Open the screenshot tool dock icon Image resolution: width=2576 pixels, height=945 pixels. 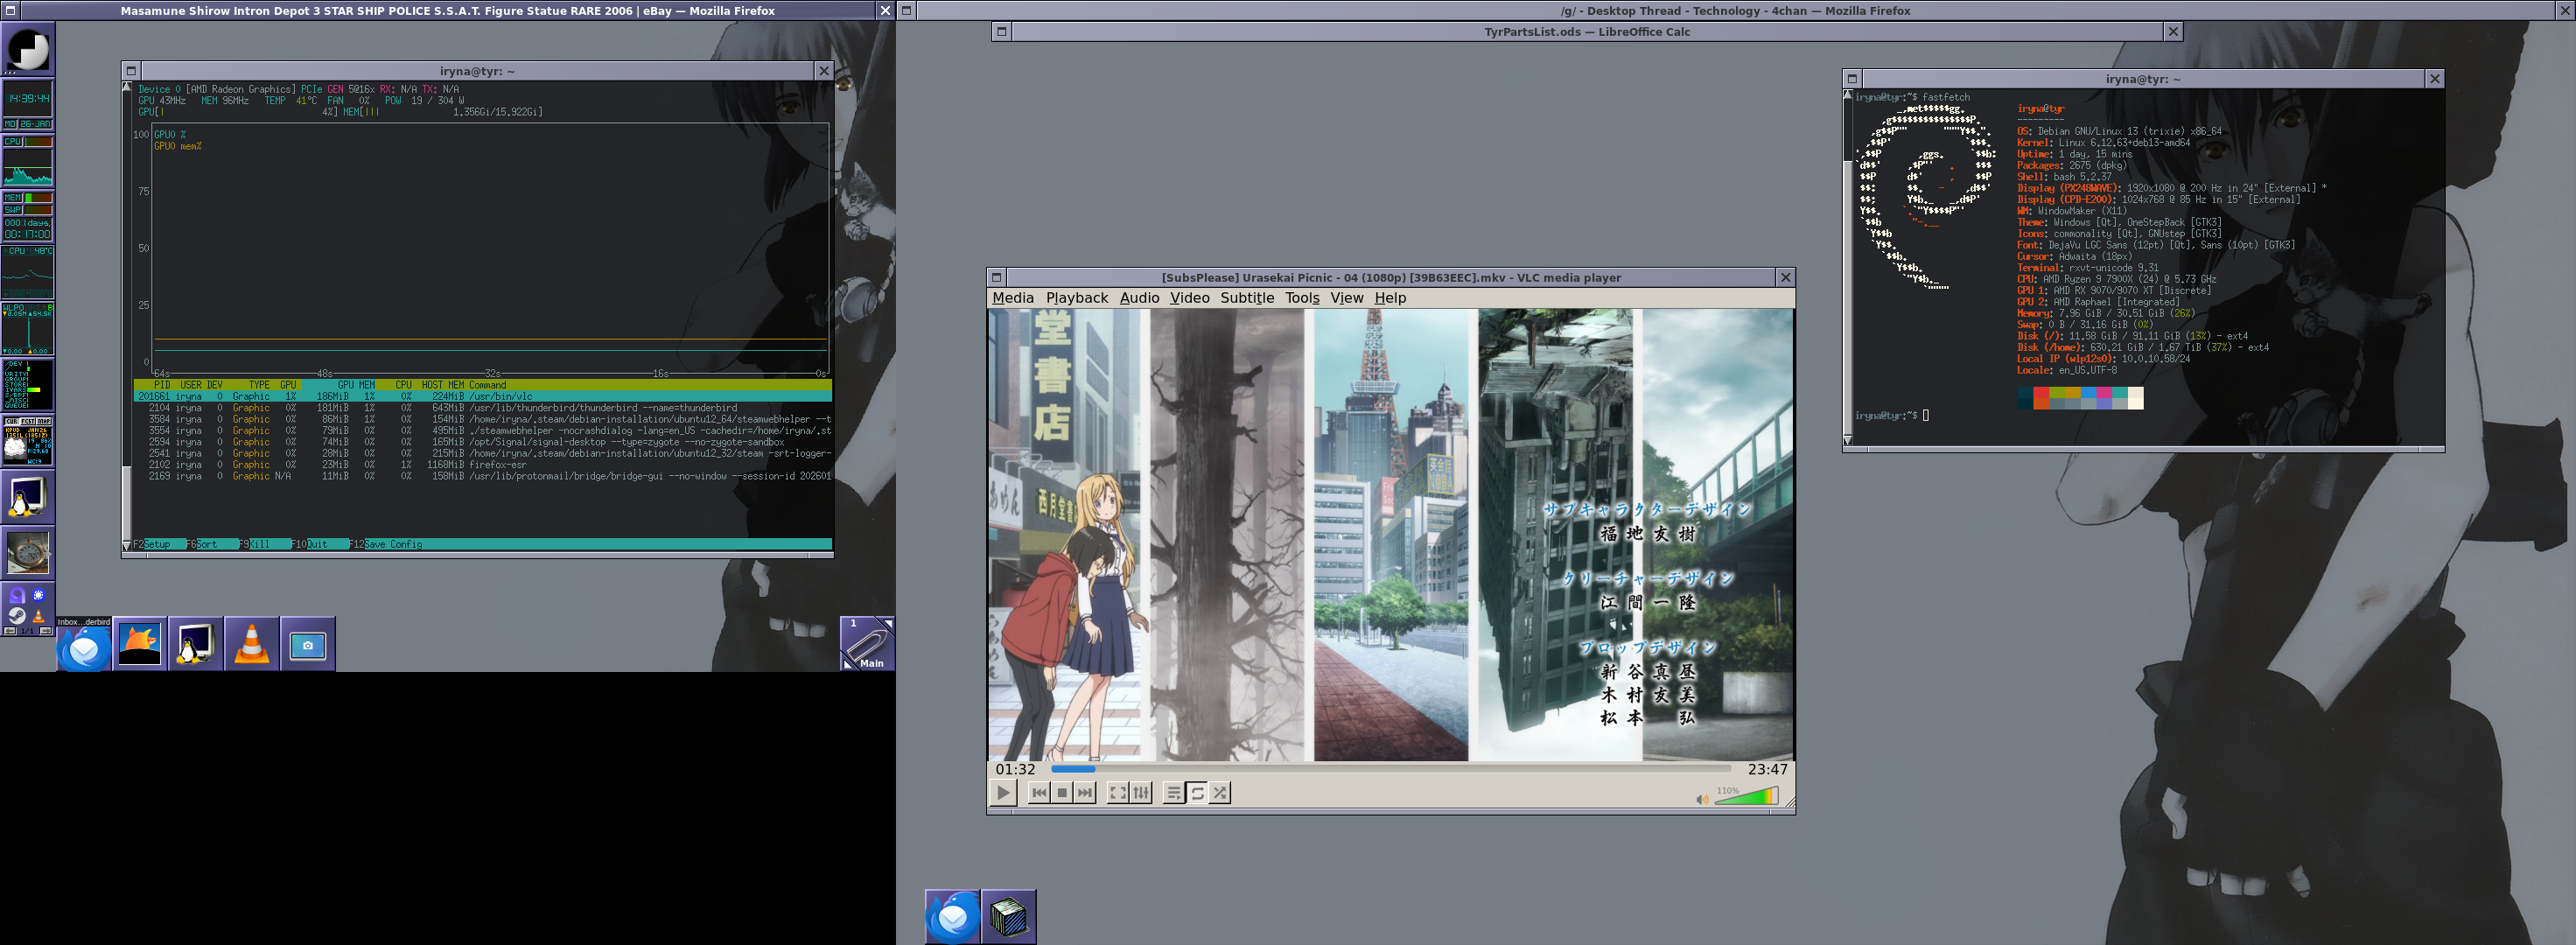[307, 645]
